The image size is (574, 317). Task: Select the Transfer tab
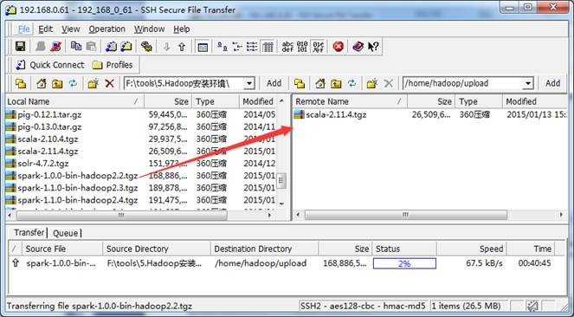coord(29,232)
